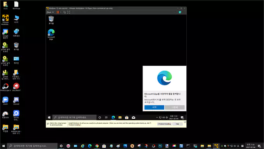
Task: Open Control Panel icon on host desktop
Action: [16, 60]
